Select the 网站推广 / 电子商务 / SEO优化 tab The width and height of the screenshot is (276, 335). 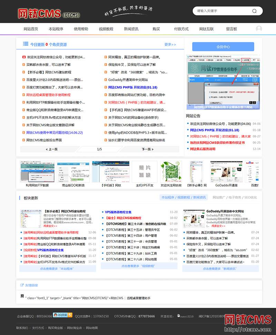[x=235, y=197]
